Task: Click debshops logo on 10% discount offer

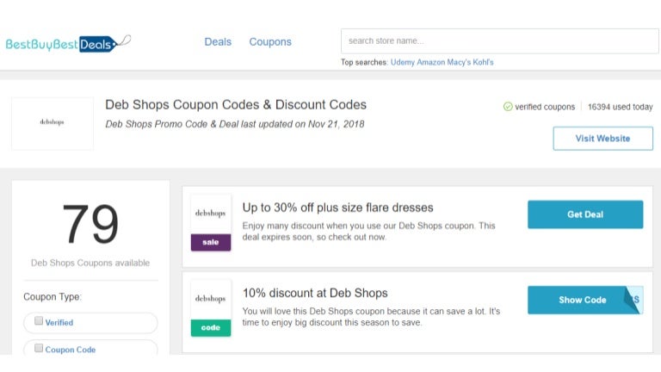Action: tap(210, 299)
